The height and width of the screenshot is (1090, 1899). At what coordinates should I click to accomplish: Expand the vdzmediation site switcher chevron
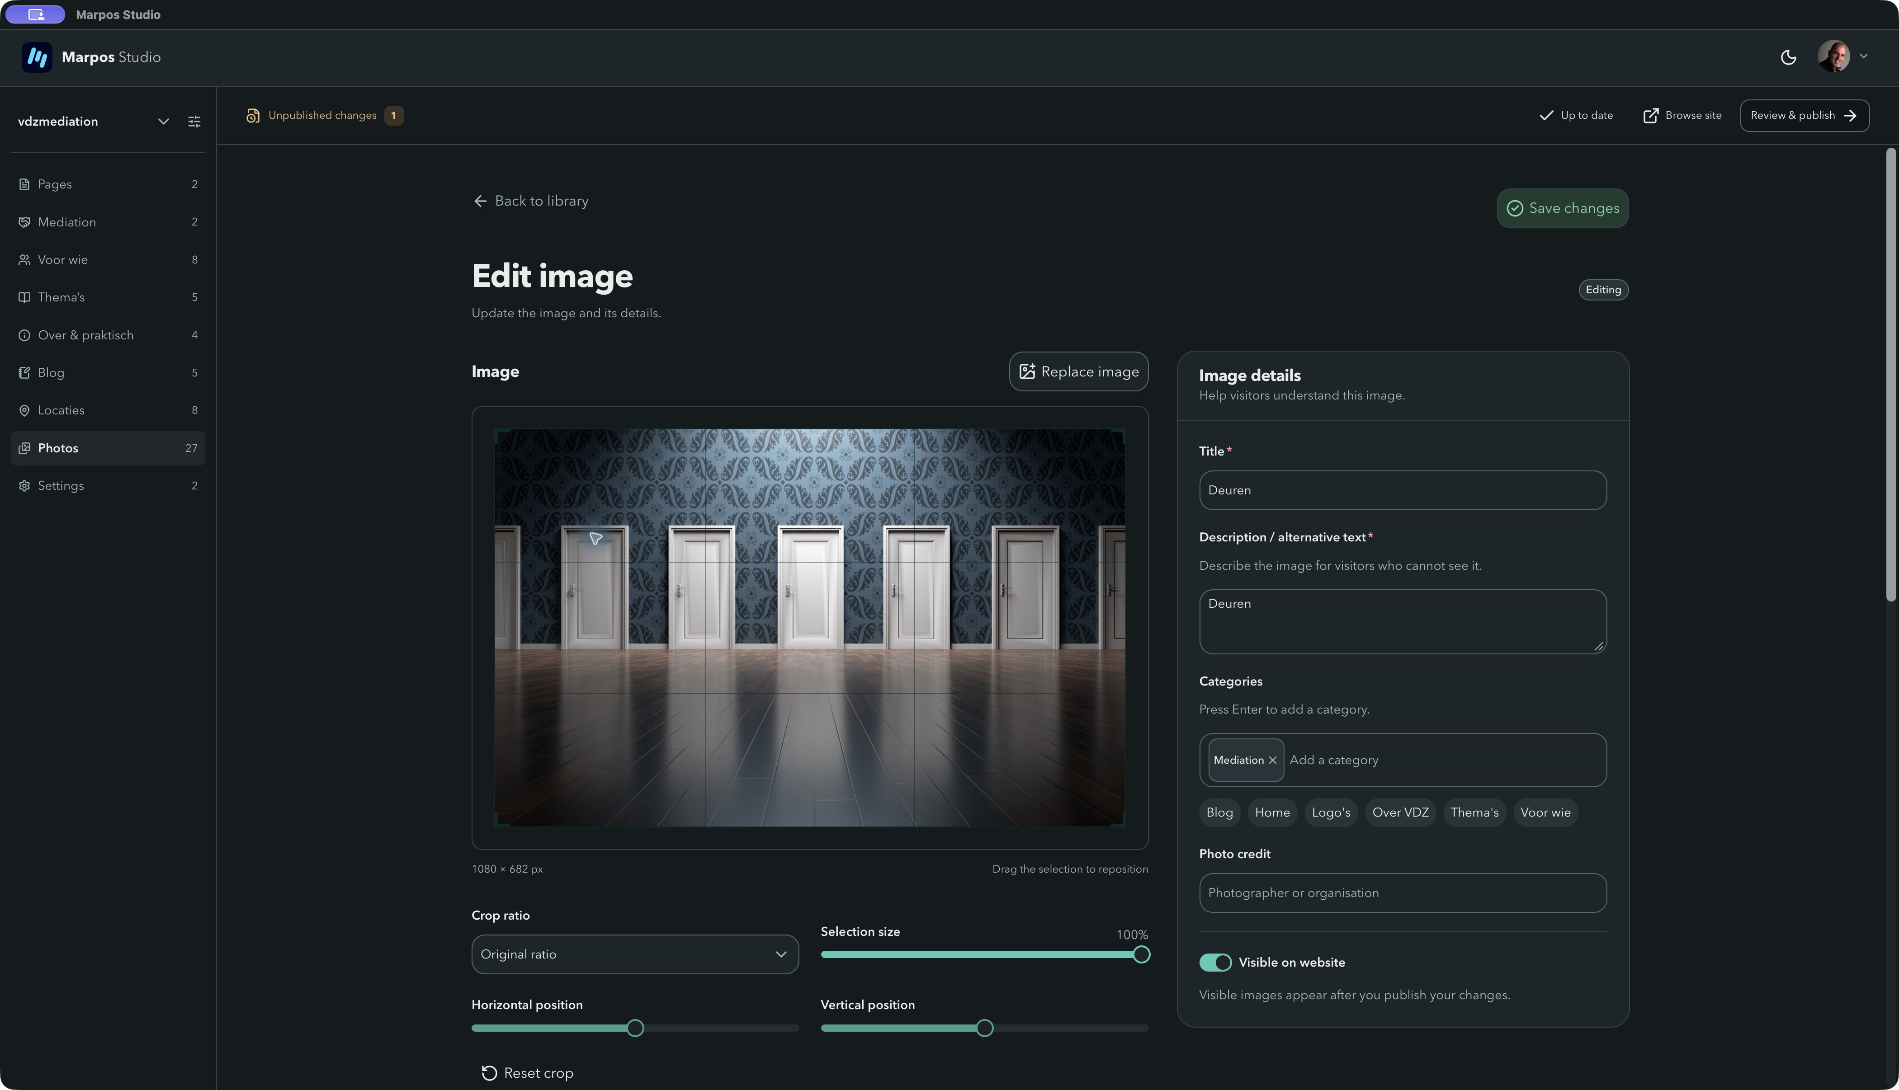[x=162, y=121]
